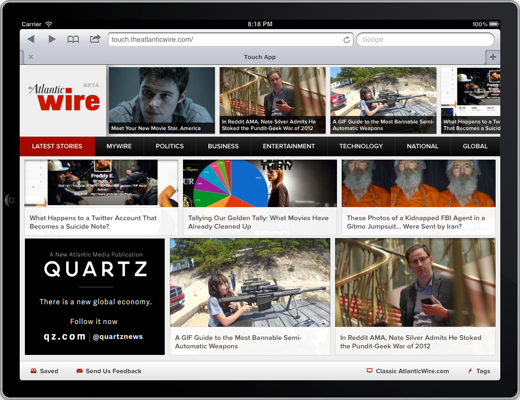This screenshot has width=520, height=400.
Task: Select the Latest Stories tab
Action: [x=57, y=146]
